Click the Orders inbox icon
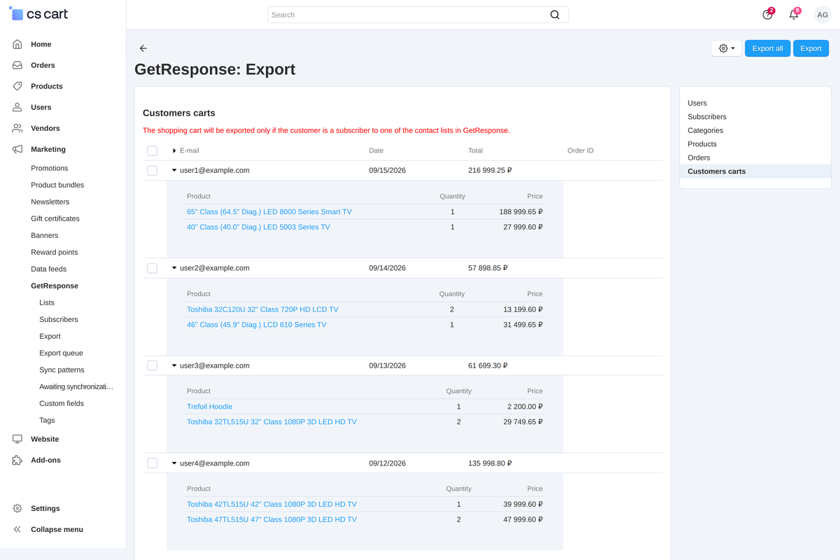This screenshot has height=560, width=840. pos(17,65)
